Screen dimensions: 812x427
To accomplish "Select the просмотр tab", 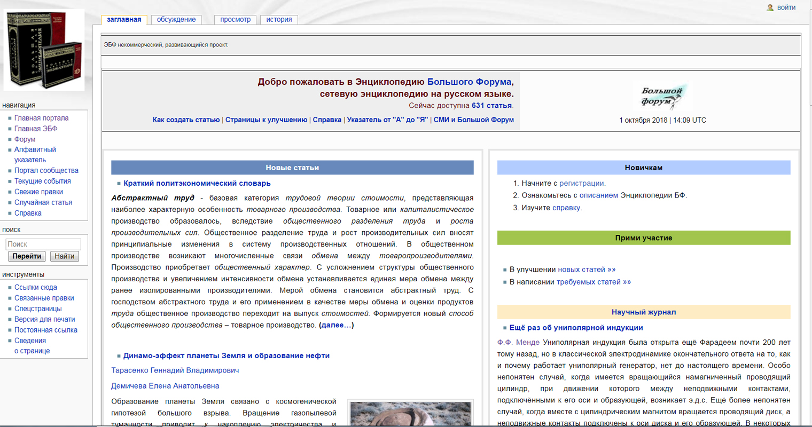I will tap(235, 20).
